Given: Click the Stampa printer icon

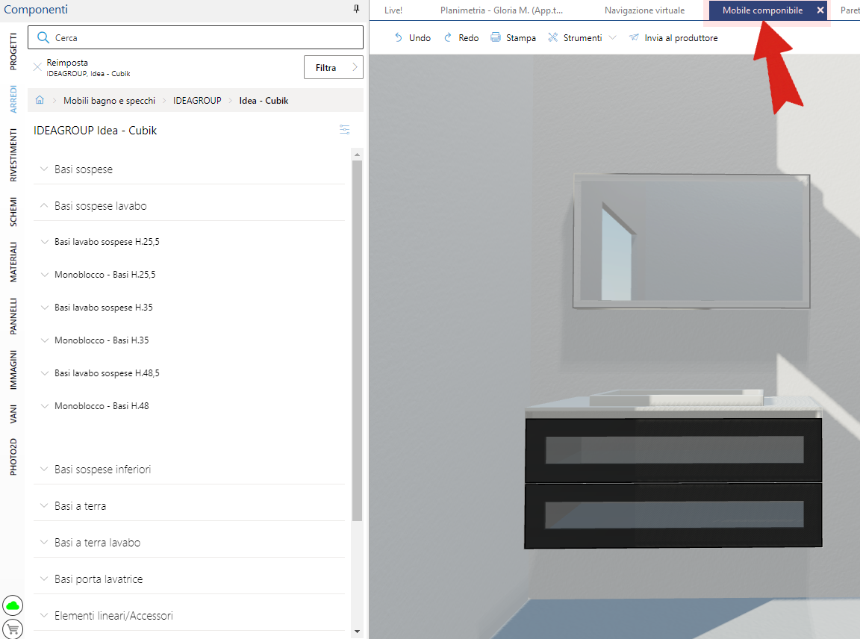Looking at the screenshot, I should click(x=495, y=37).
